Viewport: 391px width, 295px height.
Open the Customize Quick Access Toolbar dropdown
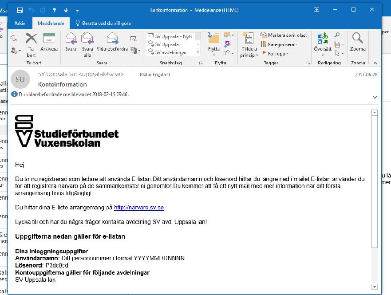point(77,10)
